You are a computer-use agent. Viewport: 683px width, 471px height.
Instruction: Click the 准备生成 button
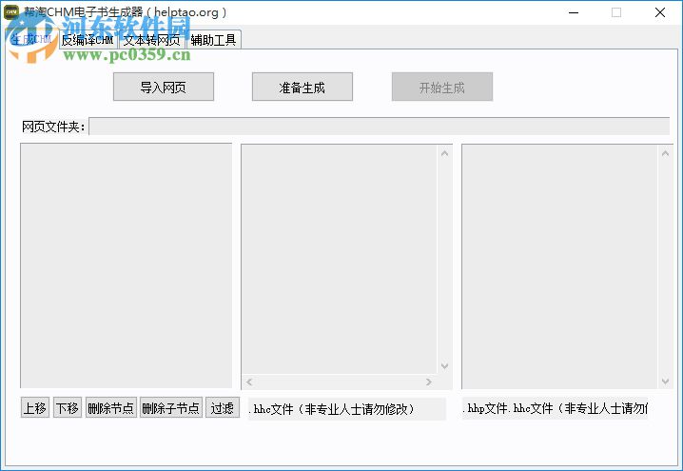tap(302, 87)
